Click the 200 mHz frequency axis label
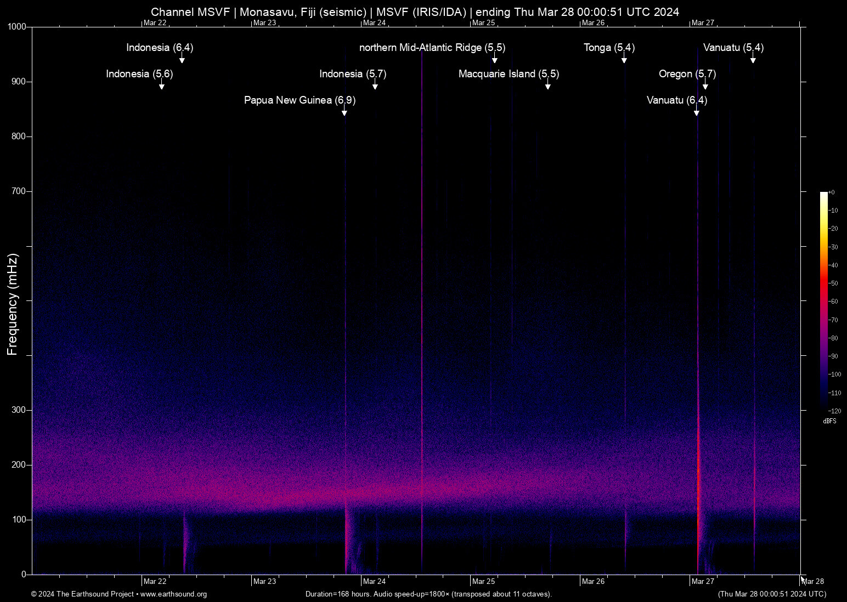The width and height of the screenshot is (847, 602). click(x=19, y=465)
